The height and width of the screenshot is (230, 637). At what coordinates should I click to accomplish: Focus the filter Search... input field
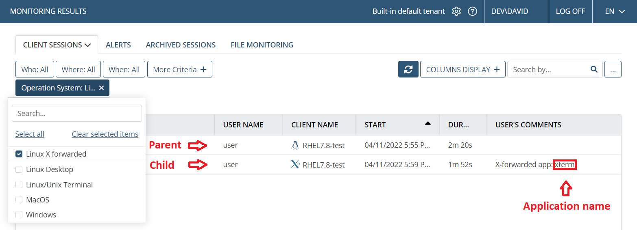pos(77,113)
